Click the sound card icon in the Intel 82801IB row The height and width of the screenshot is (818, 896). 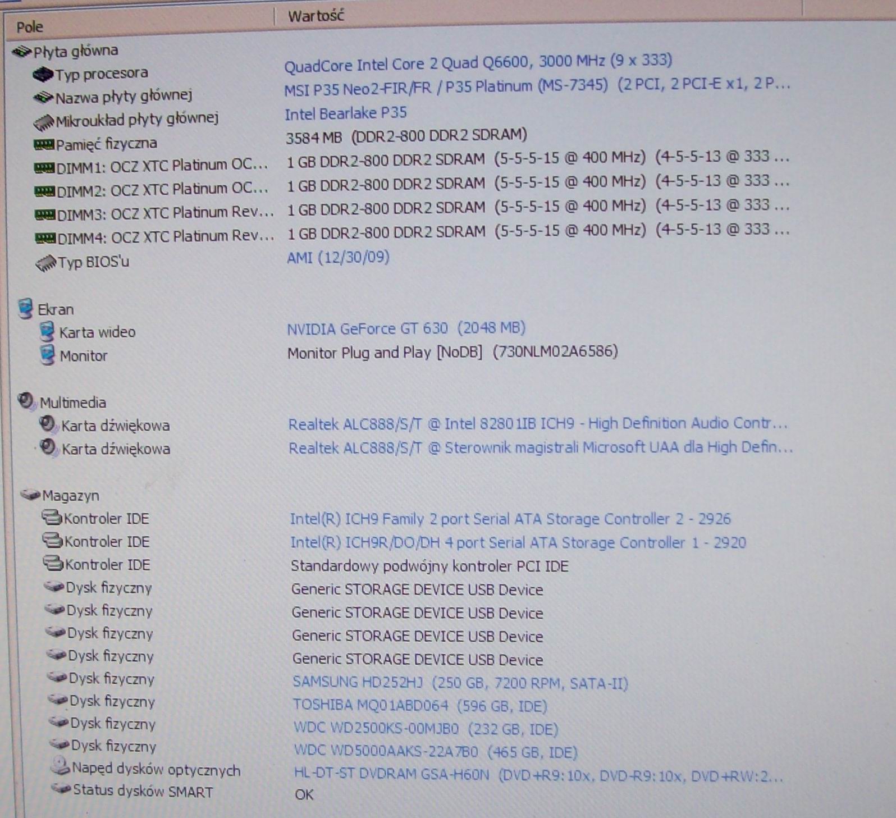(x=48, y=424)
